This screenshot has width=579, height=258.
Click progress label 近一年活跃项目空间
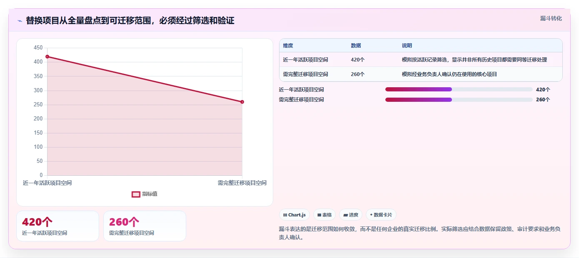coord(302,89)
